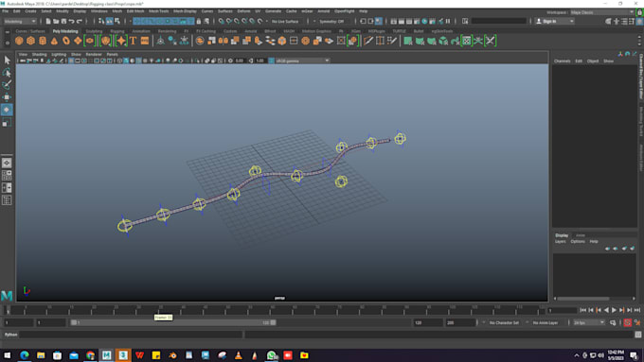This screenshot has height=362, width=644.
Task: Switch to the Rigging shelf tab
Action: (x=117, y=31)
